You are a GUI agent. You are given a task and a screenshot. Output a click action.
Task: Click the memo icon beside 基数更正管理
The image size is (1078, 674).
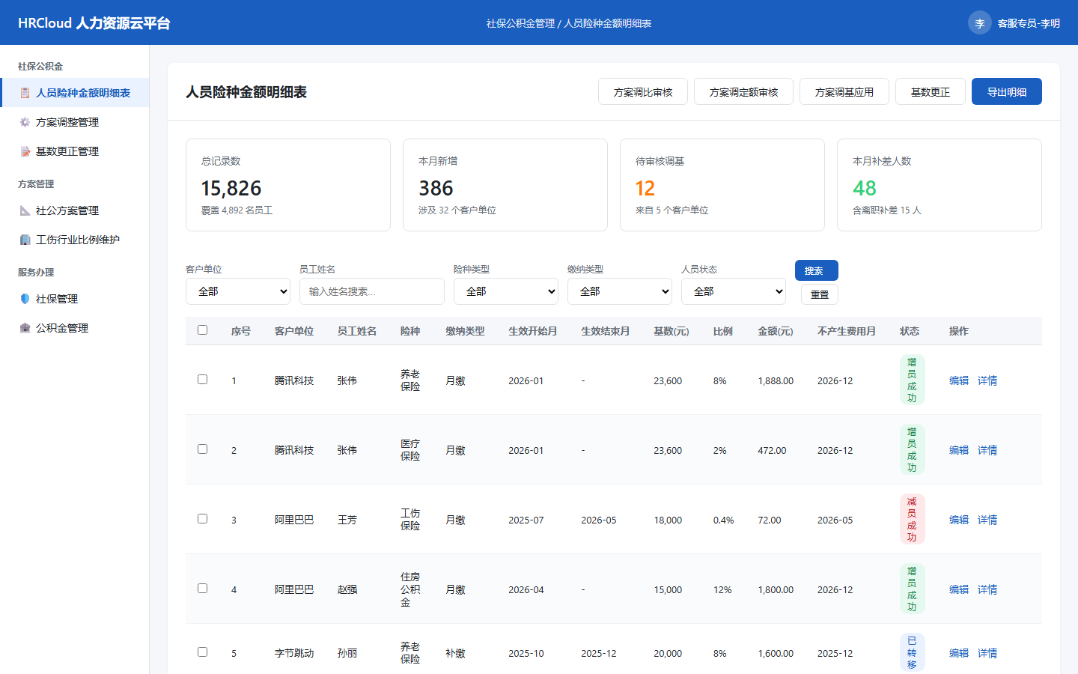point(25,151)
